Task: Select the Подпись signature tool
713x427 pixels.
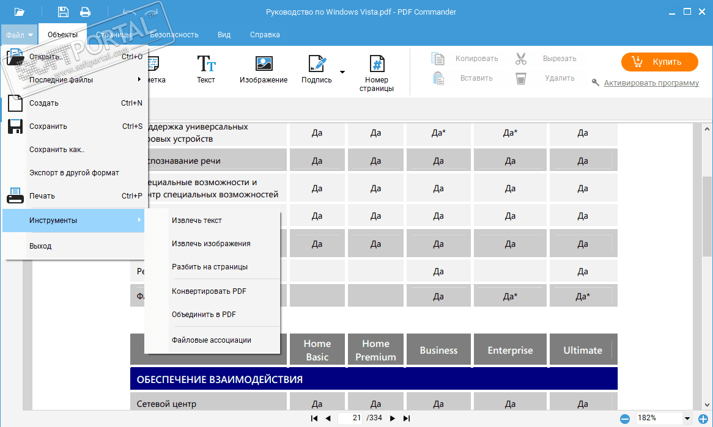Action: tap(317, 69)
